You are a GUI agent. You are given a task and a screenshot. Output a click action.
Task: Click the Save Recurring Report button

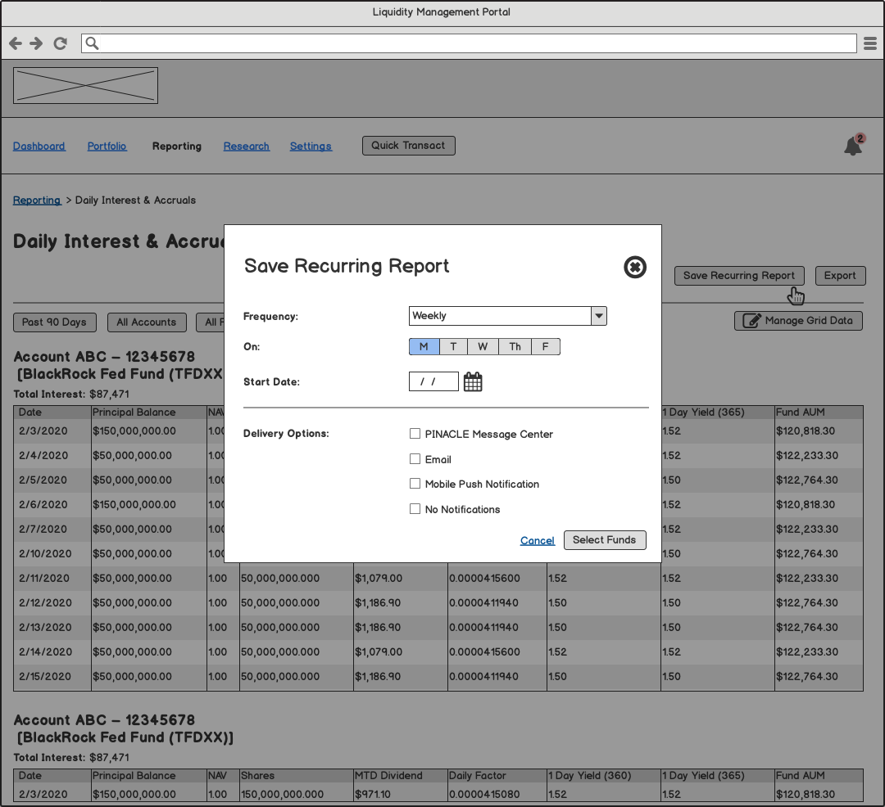(739, 276)
